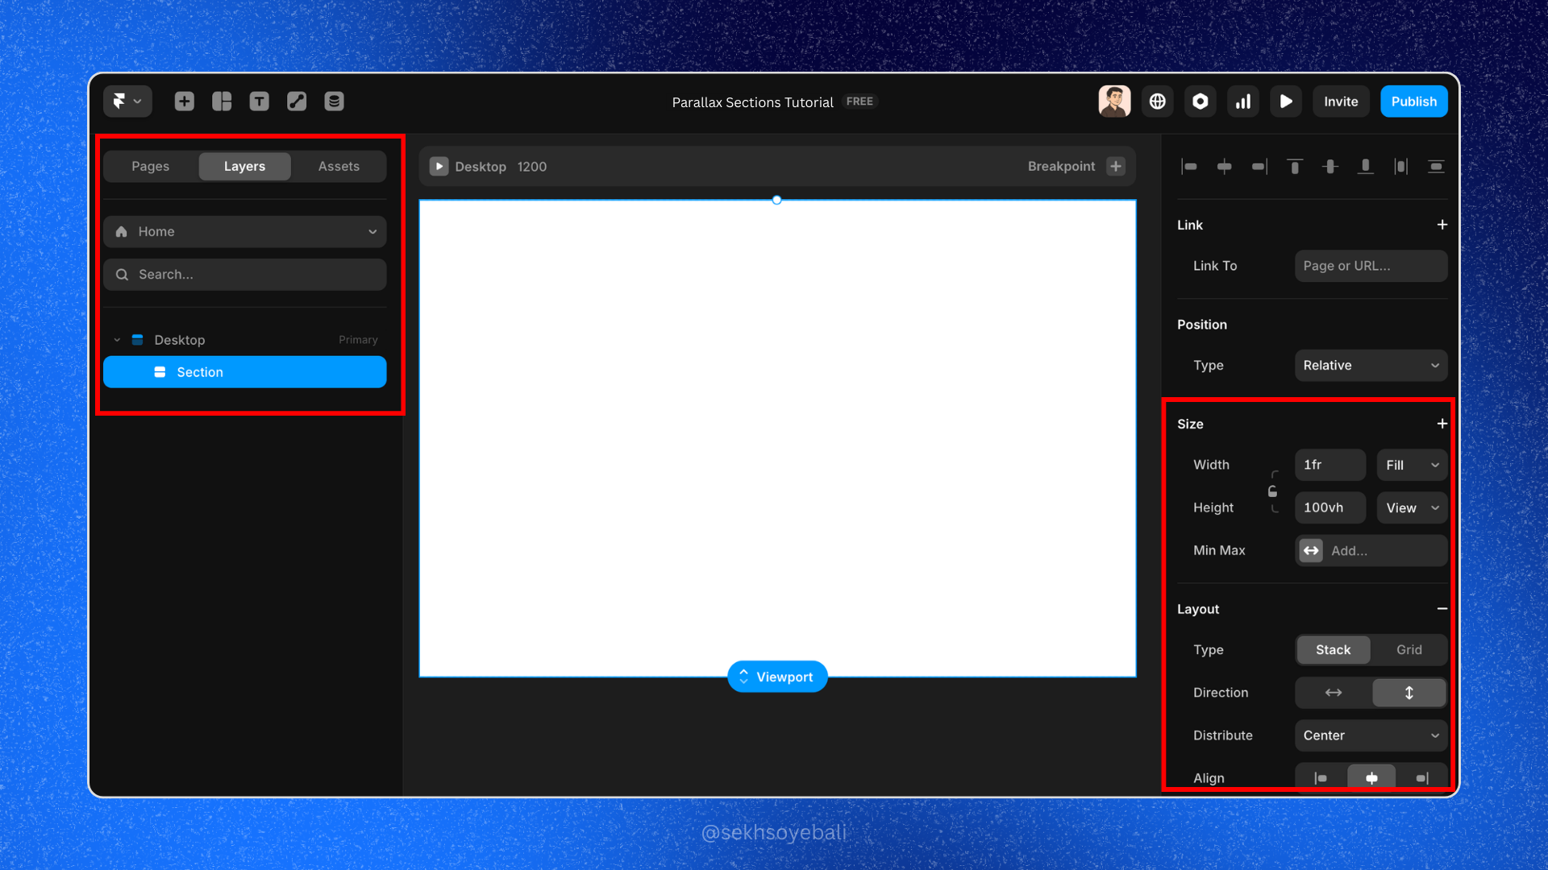The image size is (1548, 870).
Task: Open the globe localization icon
Action: 1158,101
